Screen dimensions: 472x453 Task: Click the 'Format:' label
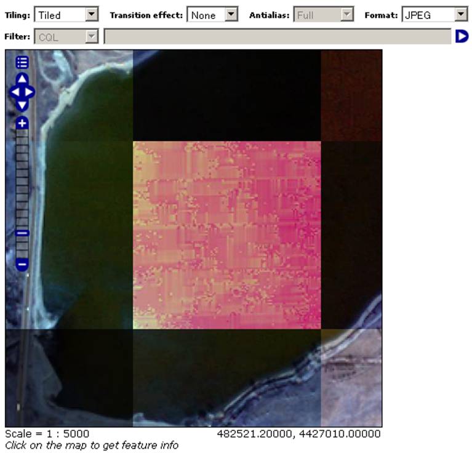381,15
